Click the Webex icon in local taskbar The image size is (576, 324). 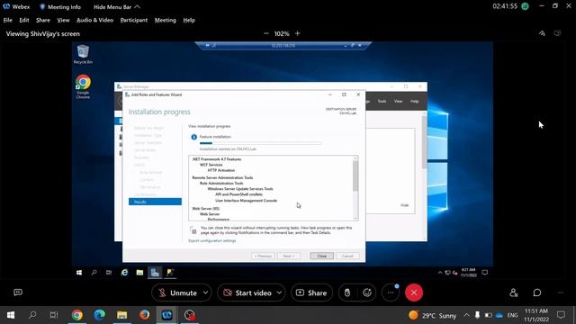(166, 315)
